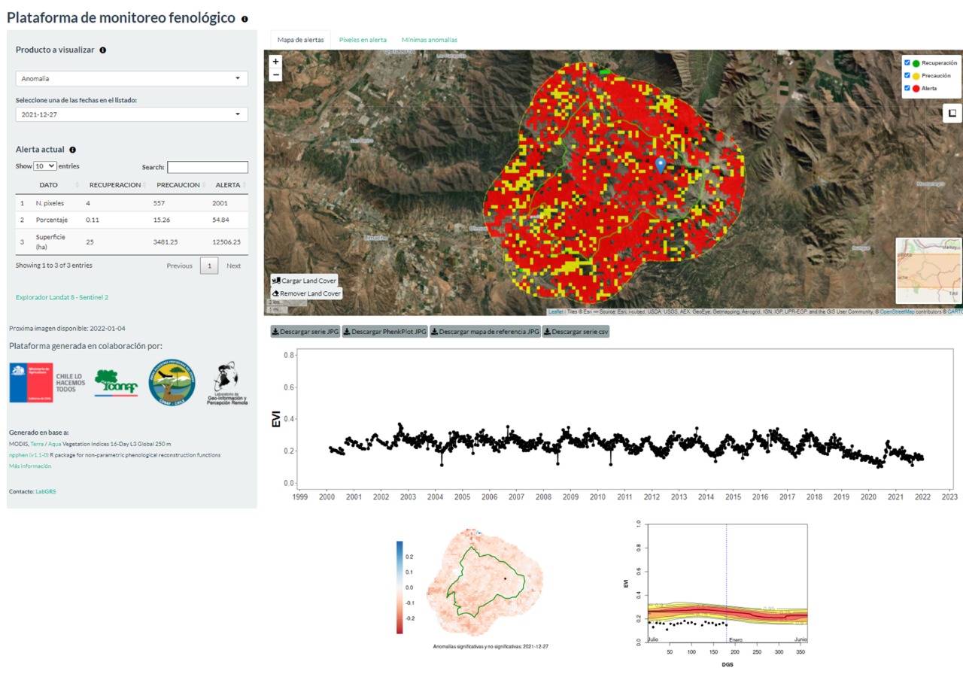Zoom in on the alert map
The height and width of the screenshot is (677, 963).
point(275,62)
